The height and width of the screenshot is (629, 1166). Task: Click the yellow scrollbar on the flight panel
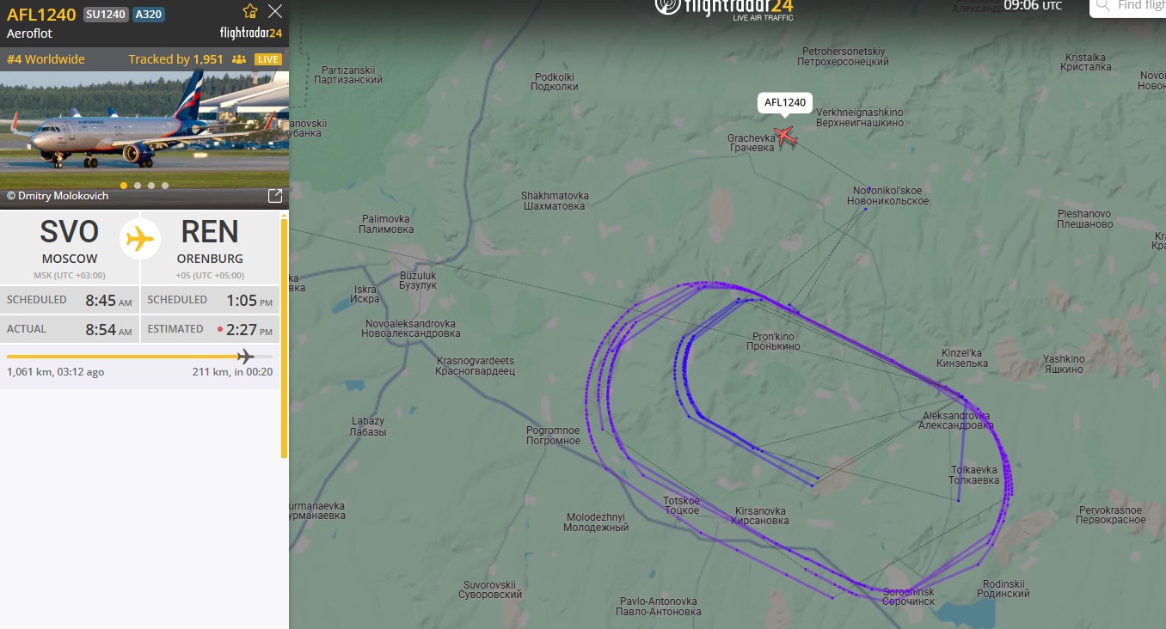(x=284, y=338)
